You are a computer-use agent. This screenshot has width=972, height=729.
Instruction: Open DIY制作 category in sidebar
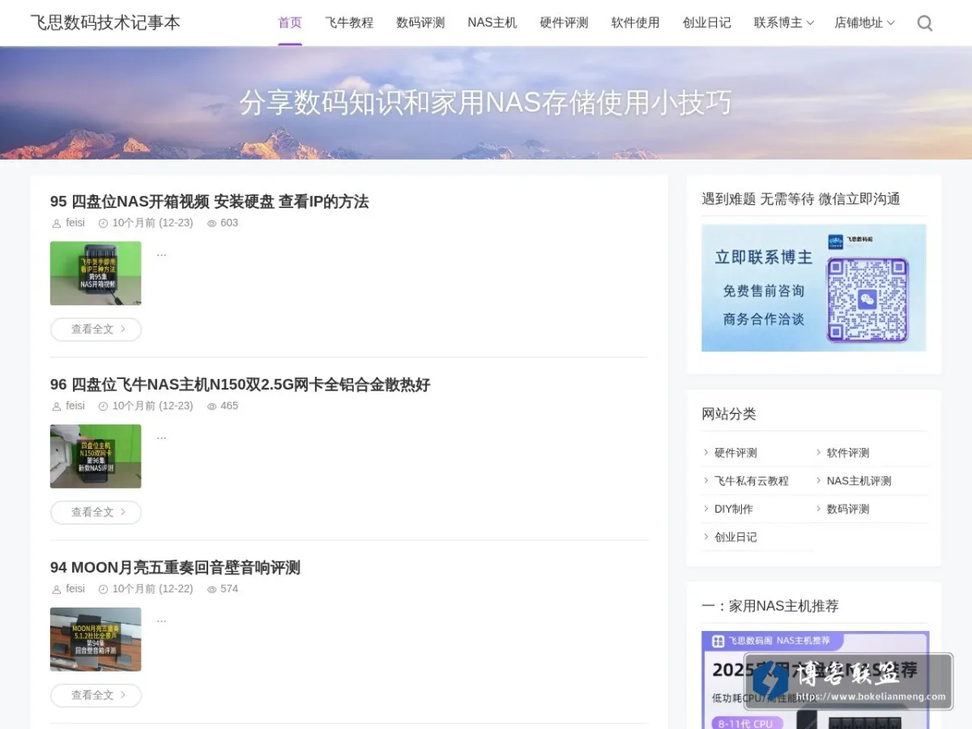point(734,509)
